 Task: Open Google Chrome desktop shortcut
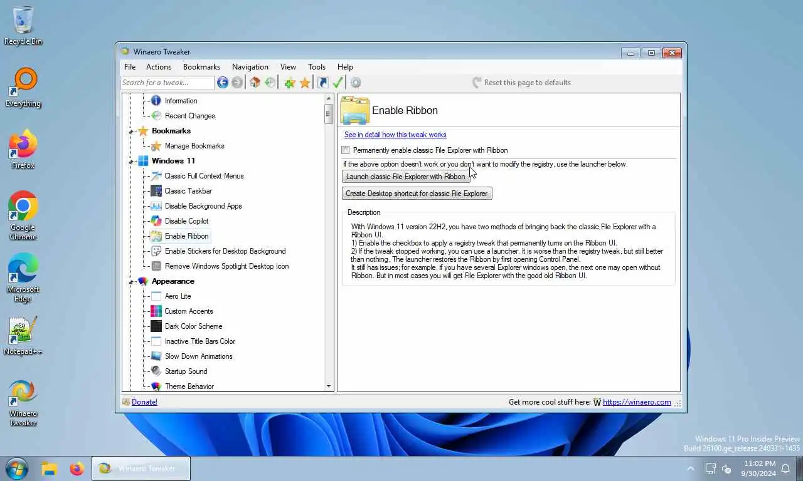click(x=23, y=216)
